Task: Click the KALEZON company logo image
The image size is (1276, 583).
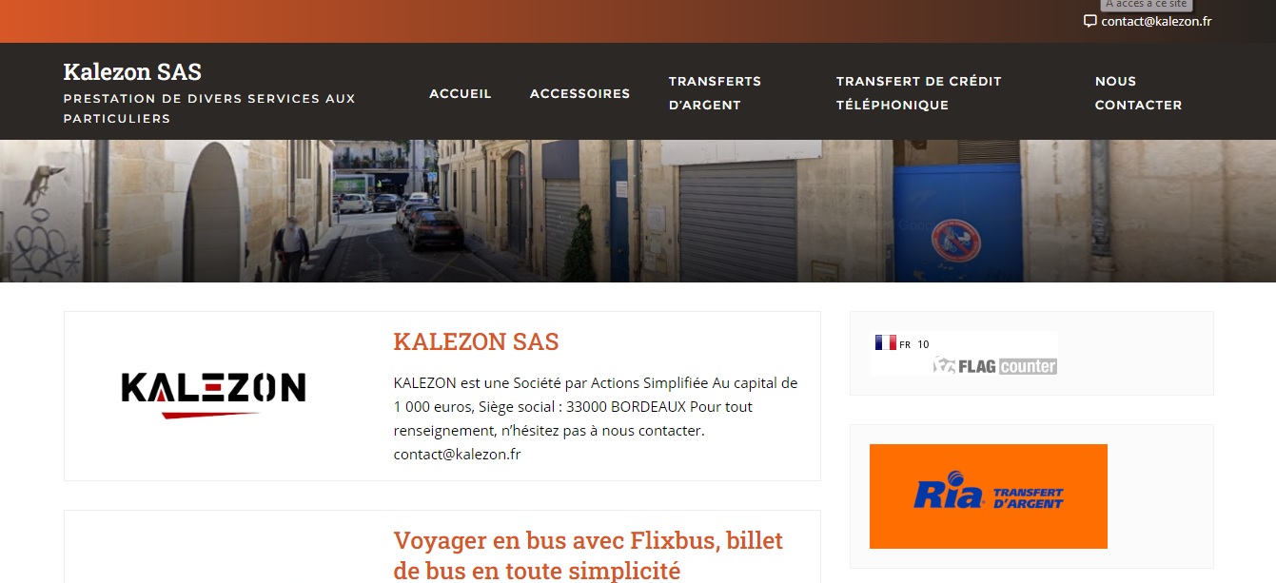Action: (x=213, y=395)
